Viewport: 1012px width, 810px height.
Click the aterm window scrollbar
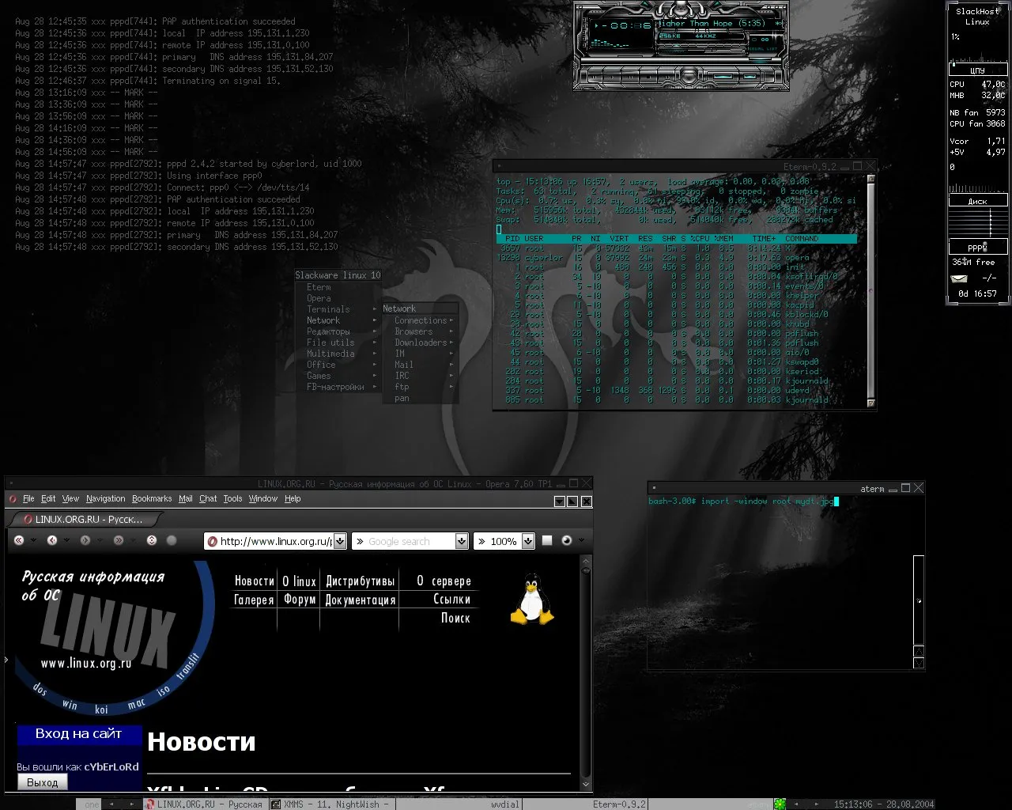(919, 601)
